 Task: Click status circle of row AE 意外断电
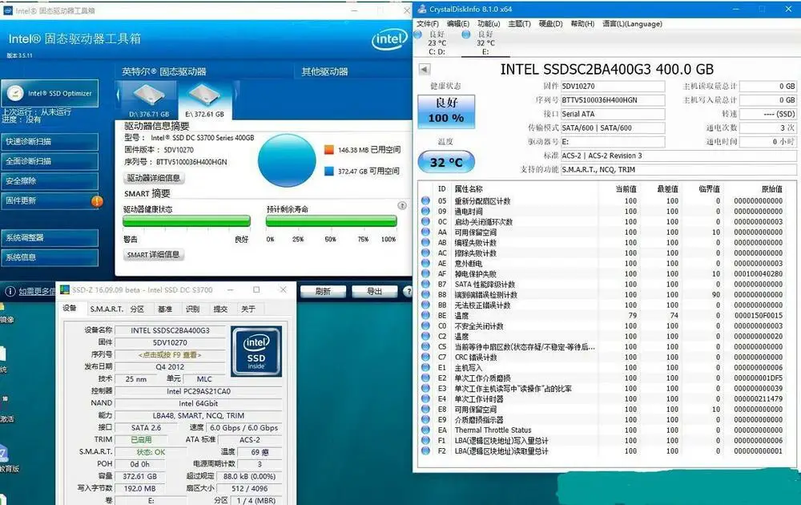tap(425, 263)
